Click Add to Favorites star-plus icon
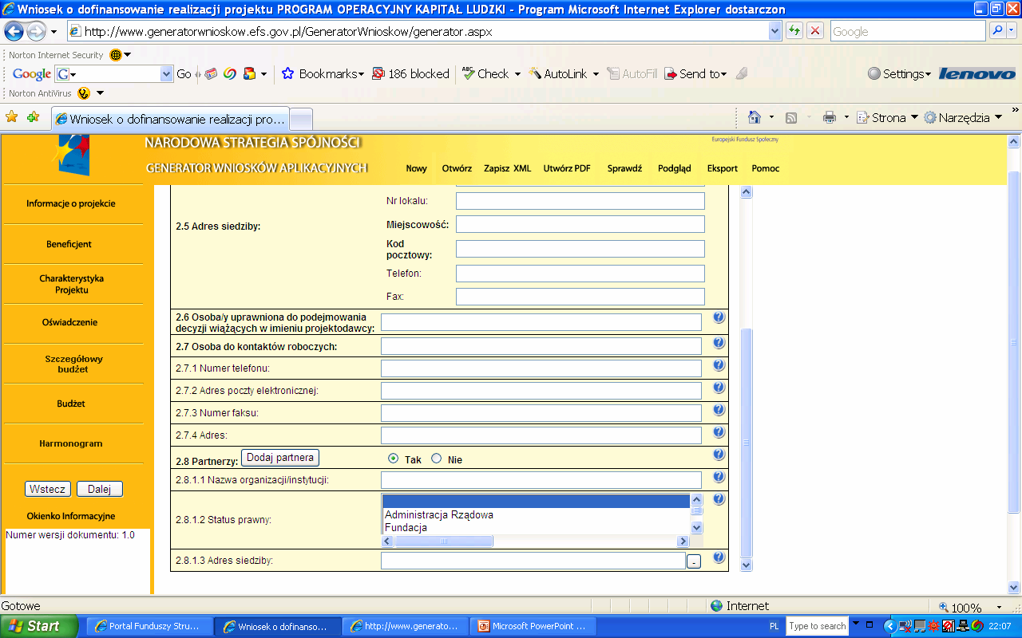This screenshot has height=638, width=1022. coord(33,117)
